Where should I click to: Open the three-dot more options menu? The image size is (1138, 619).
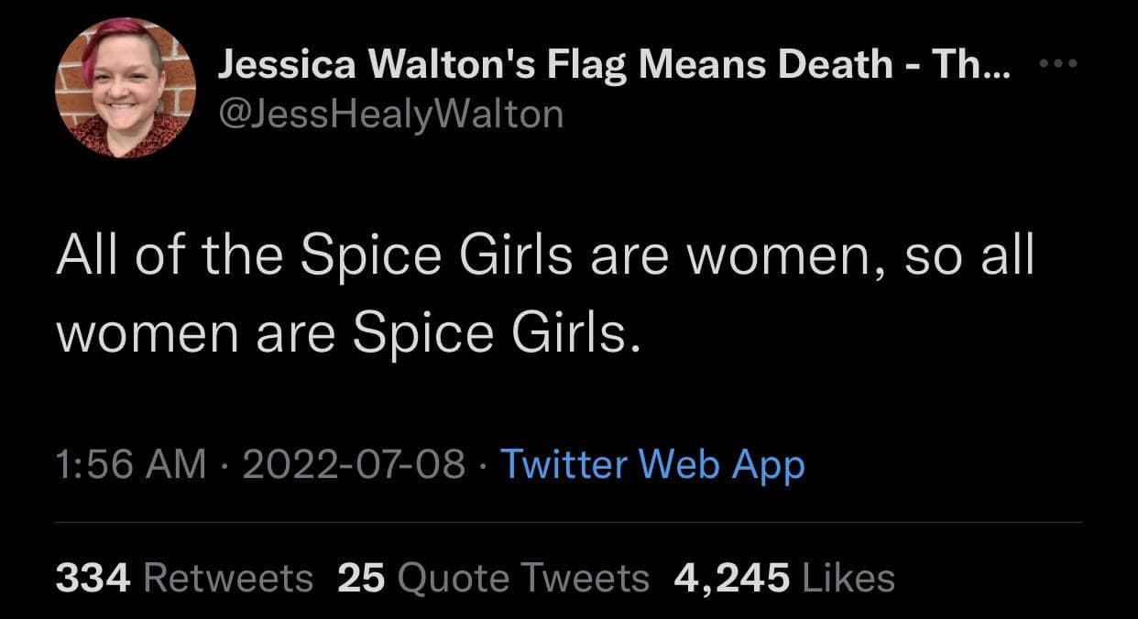[1060, 65]
